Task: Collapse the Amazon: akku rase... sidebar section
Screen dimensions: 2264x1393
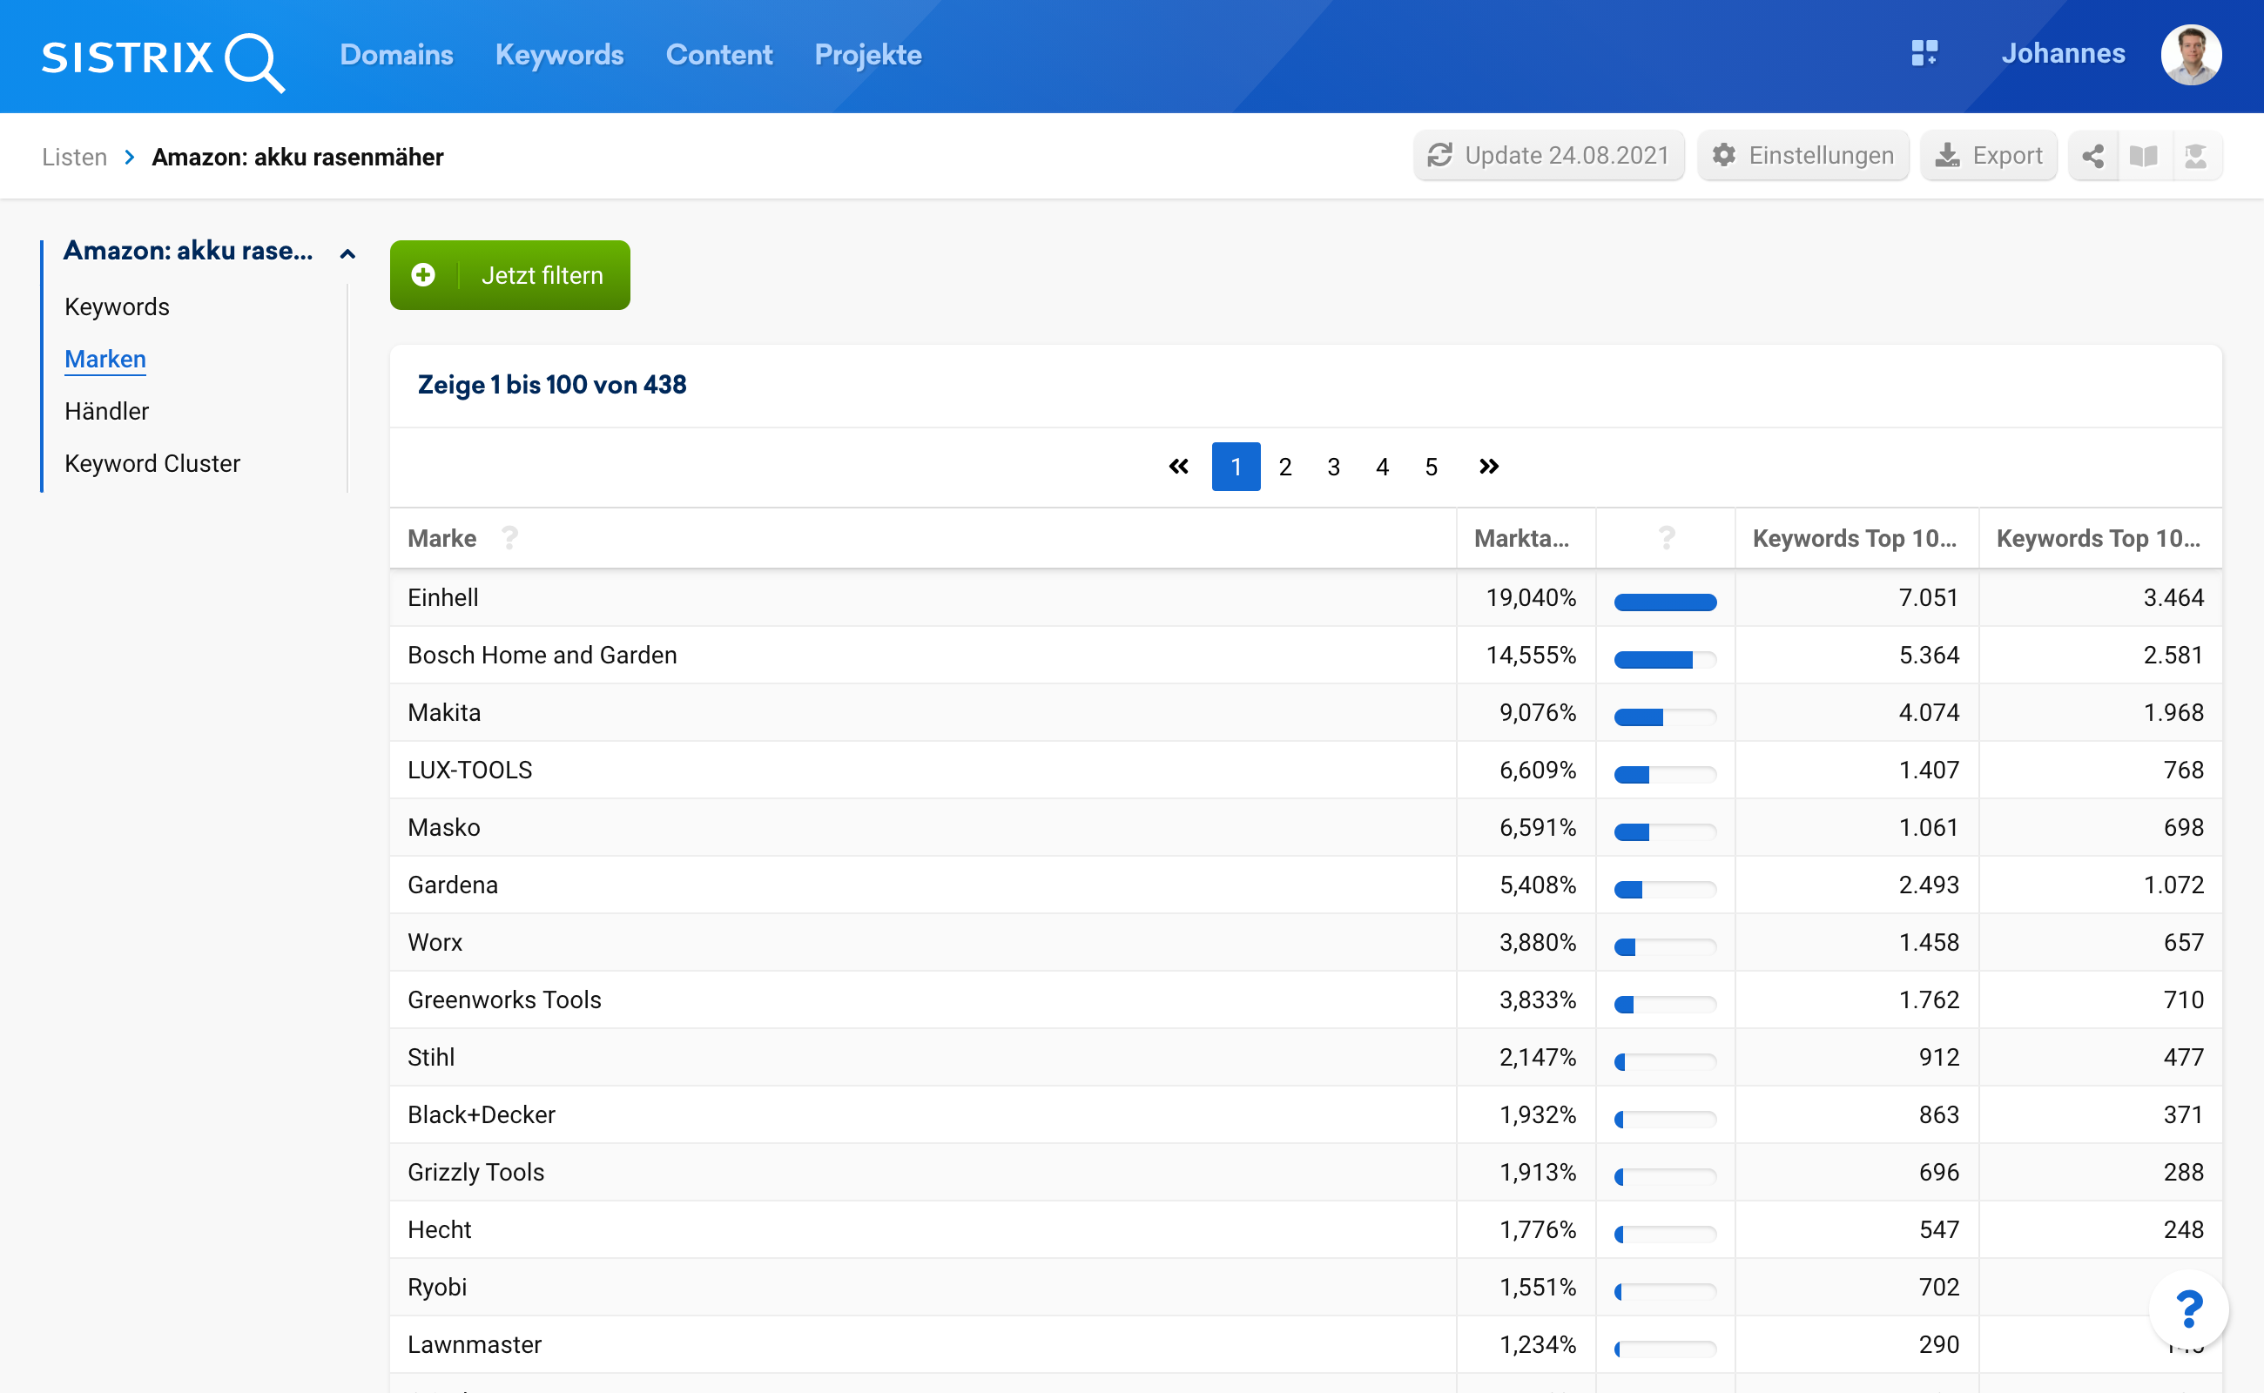Action: click(347, 253)
